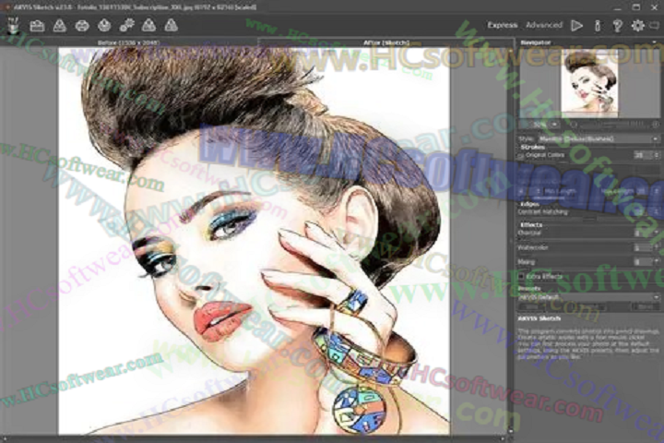This screenshot has height=443, width=664.
Task: Click the Charcoal value stepper
Action: 657,233
